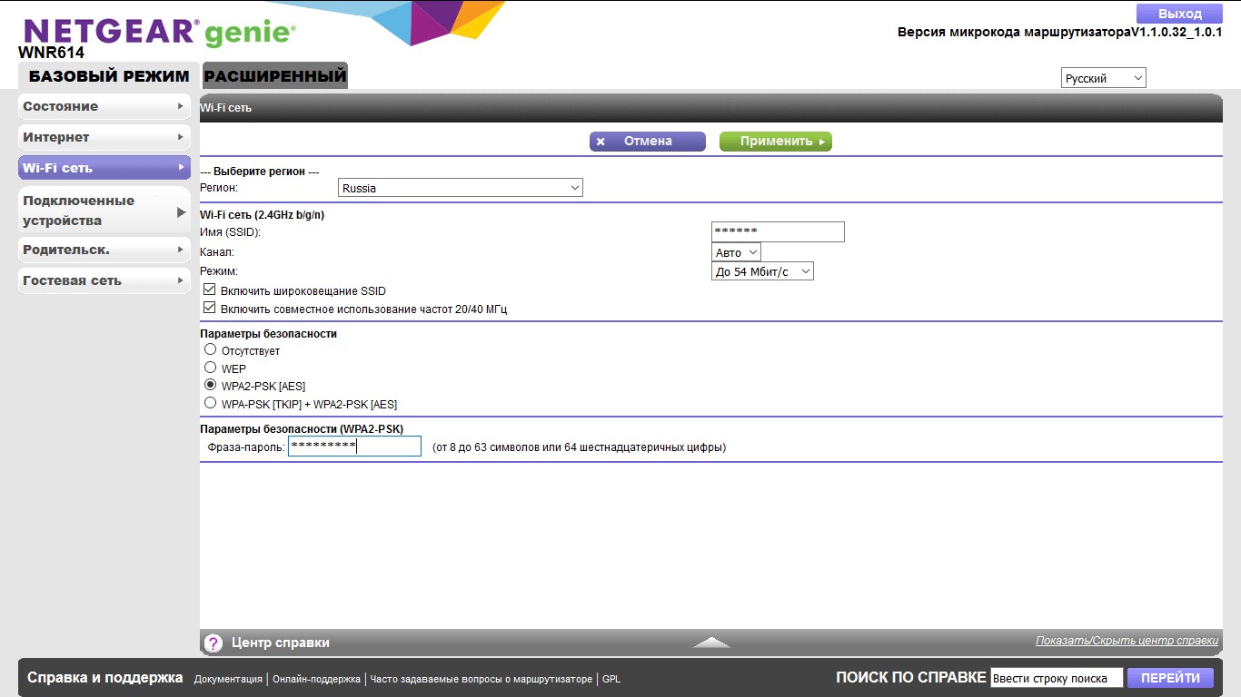Screen dimensions: 1241x697
Task: Open 'Онлайн-поддержка' footer link
Action: pyautogui.click(x=316, y=679)
